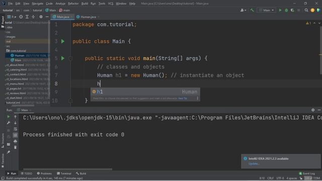
Task: Clear console output with trash icon
Action: pos(15,147)
